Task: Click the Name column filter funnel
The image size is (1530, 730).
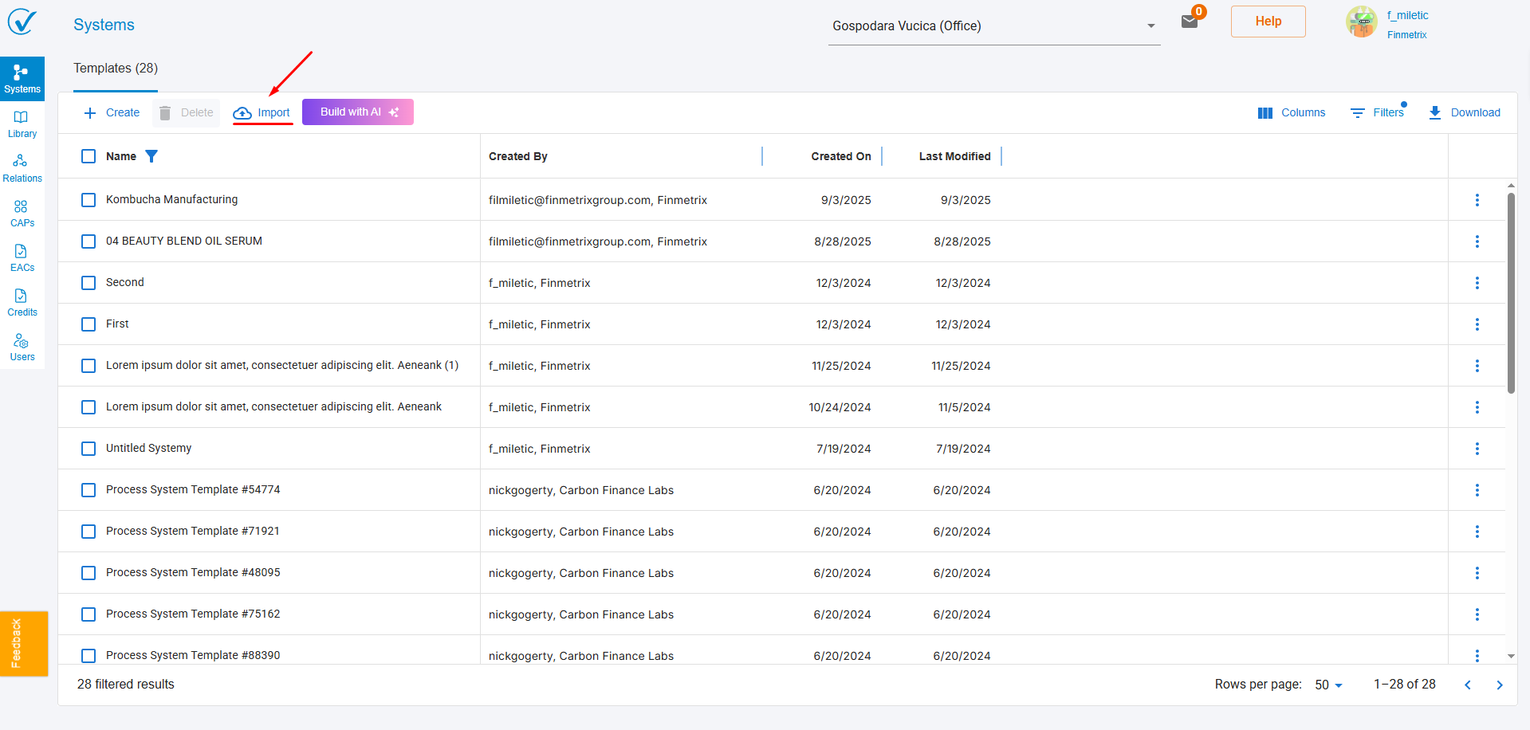Action: 151,156
